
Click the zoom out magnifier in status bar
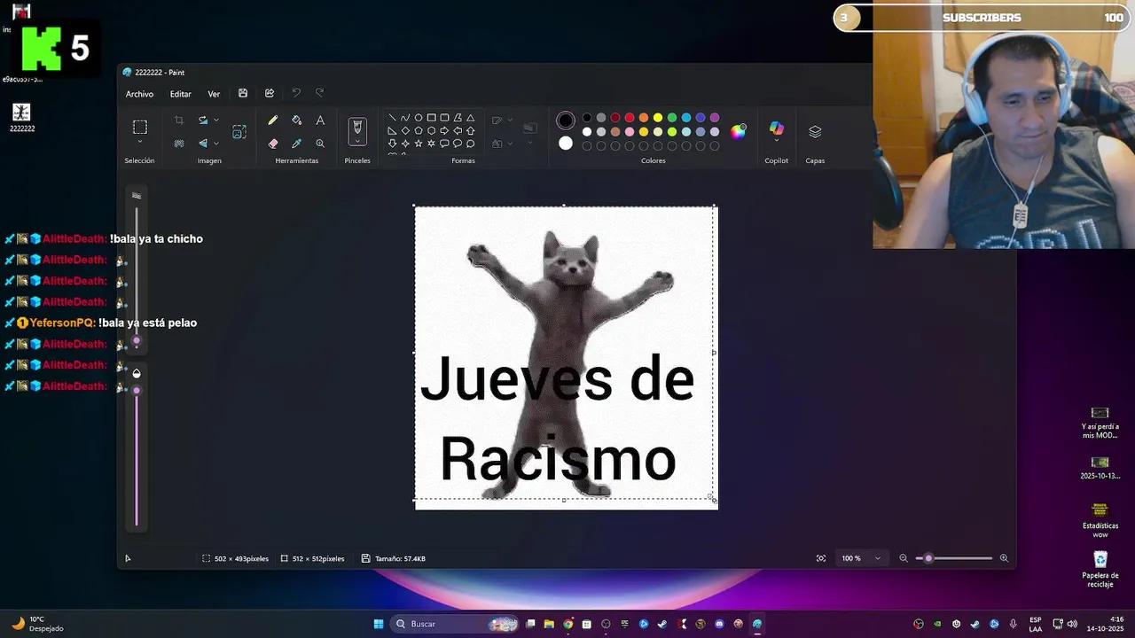pos(904,558)
